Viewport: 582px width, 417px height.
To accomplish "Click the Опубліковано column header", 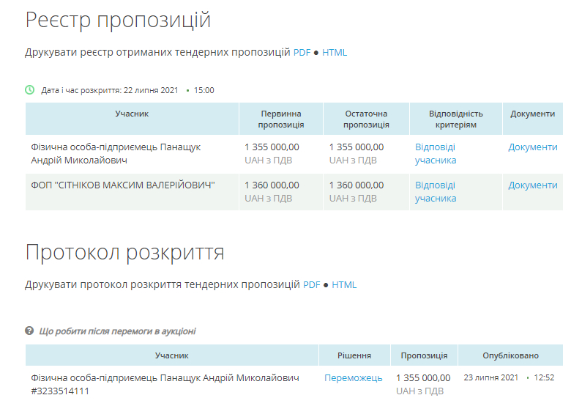I will (510, 356).
